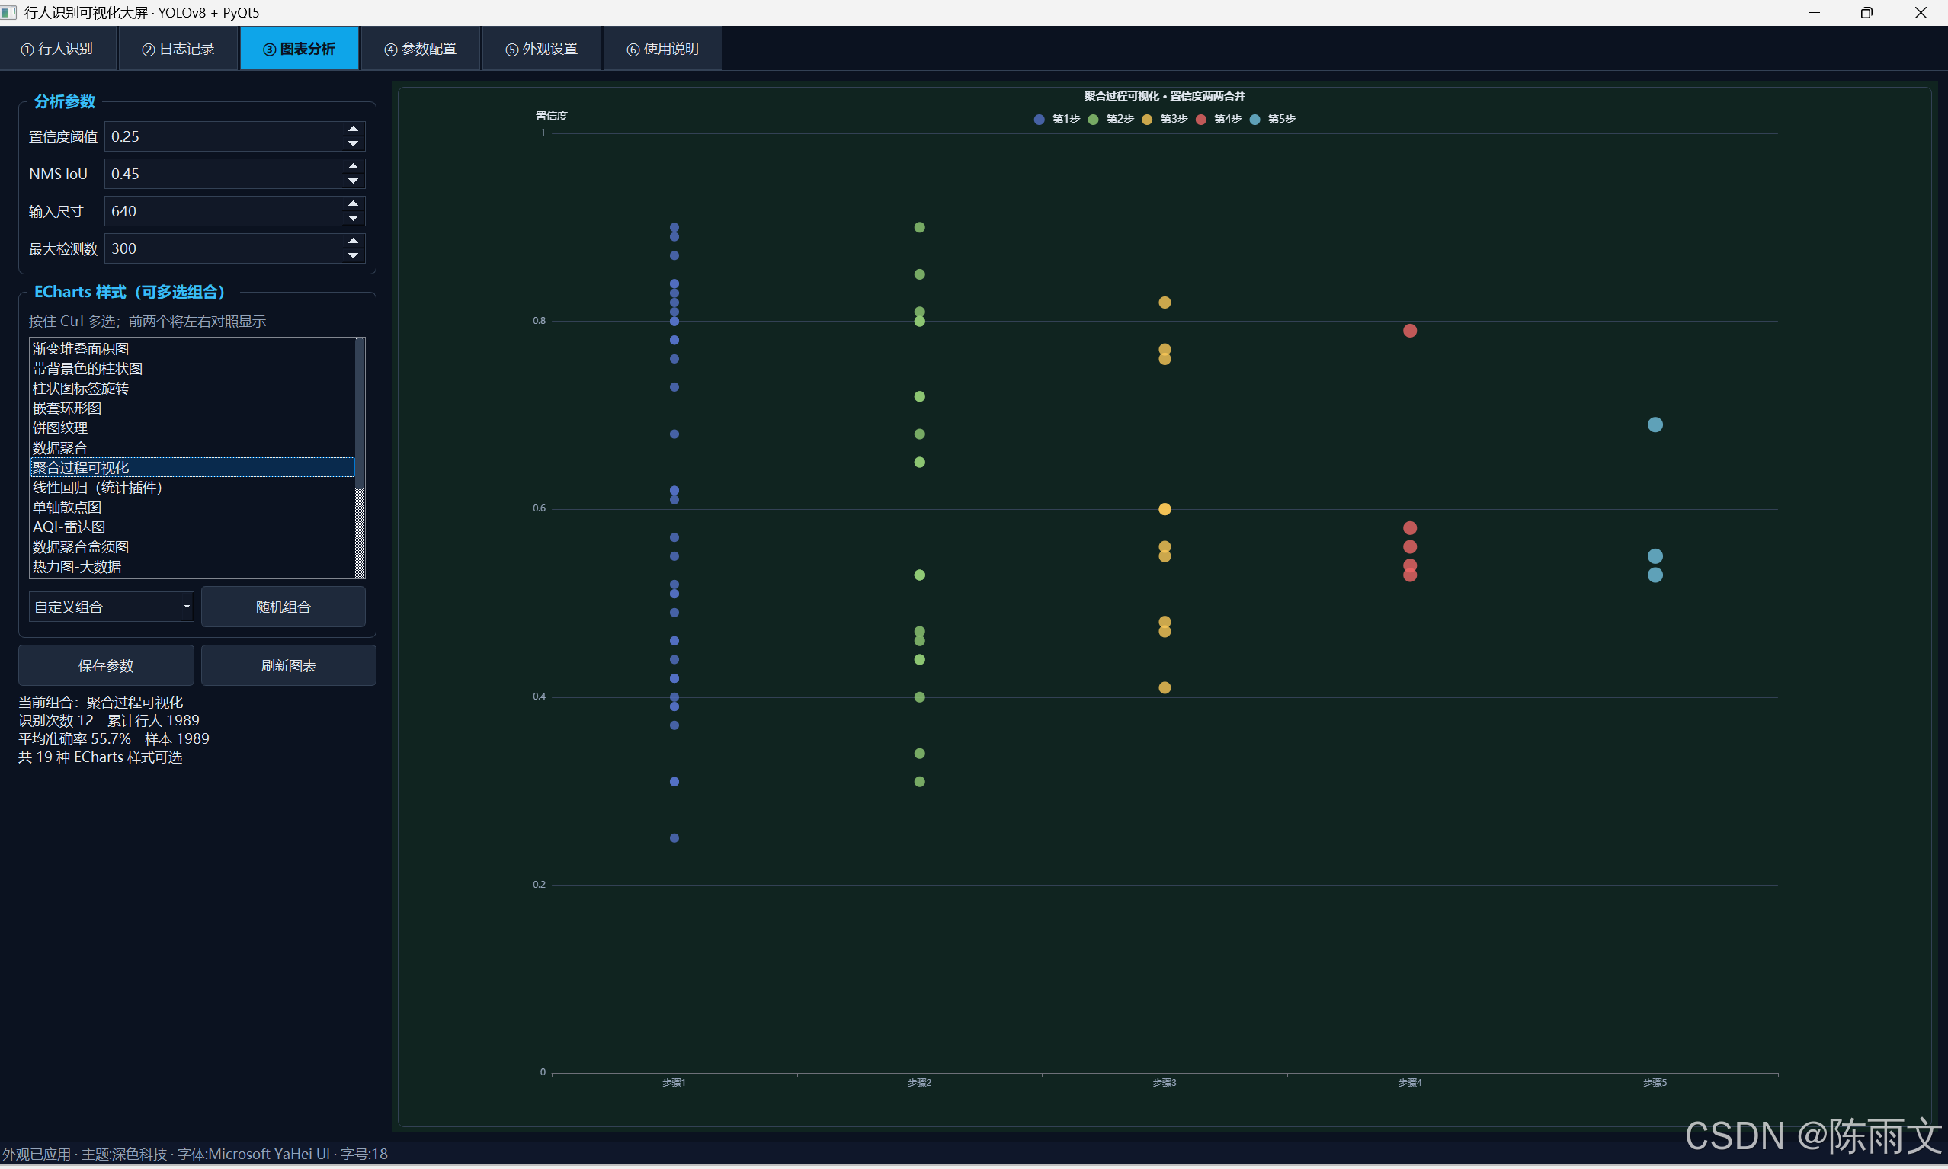Click the 步骤3 x-axis label
The image size is (1948, 1169).
click(1165, 1083)
